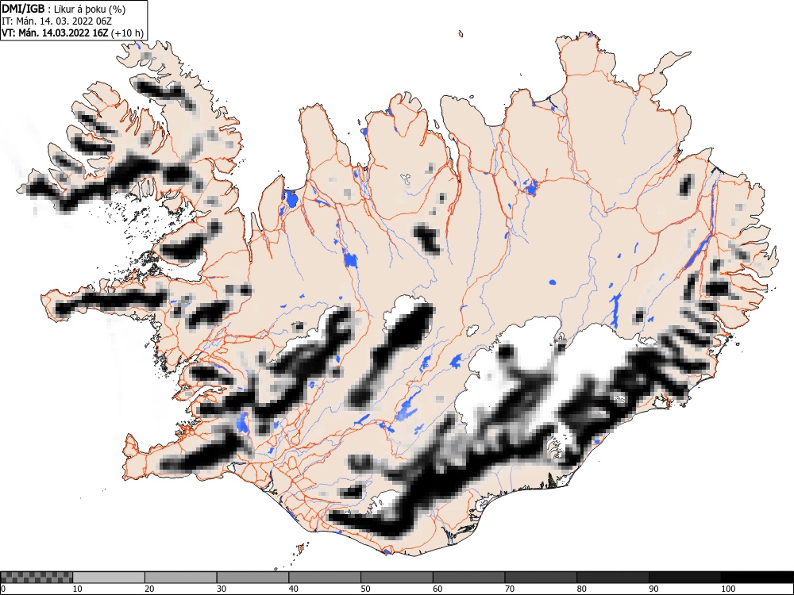The width and height of the screenshot is (794, 595).
Task: Click the 'VT: Mán. 14.03.2022 16Z' valid time
Action: pos(55,33)
